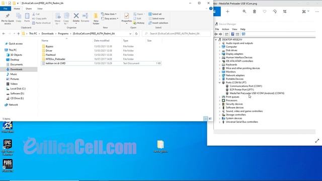The height and width of the screenshot is (181, 322).
Task: Click the Cut command
Action: [x=36, y=14]
